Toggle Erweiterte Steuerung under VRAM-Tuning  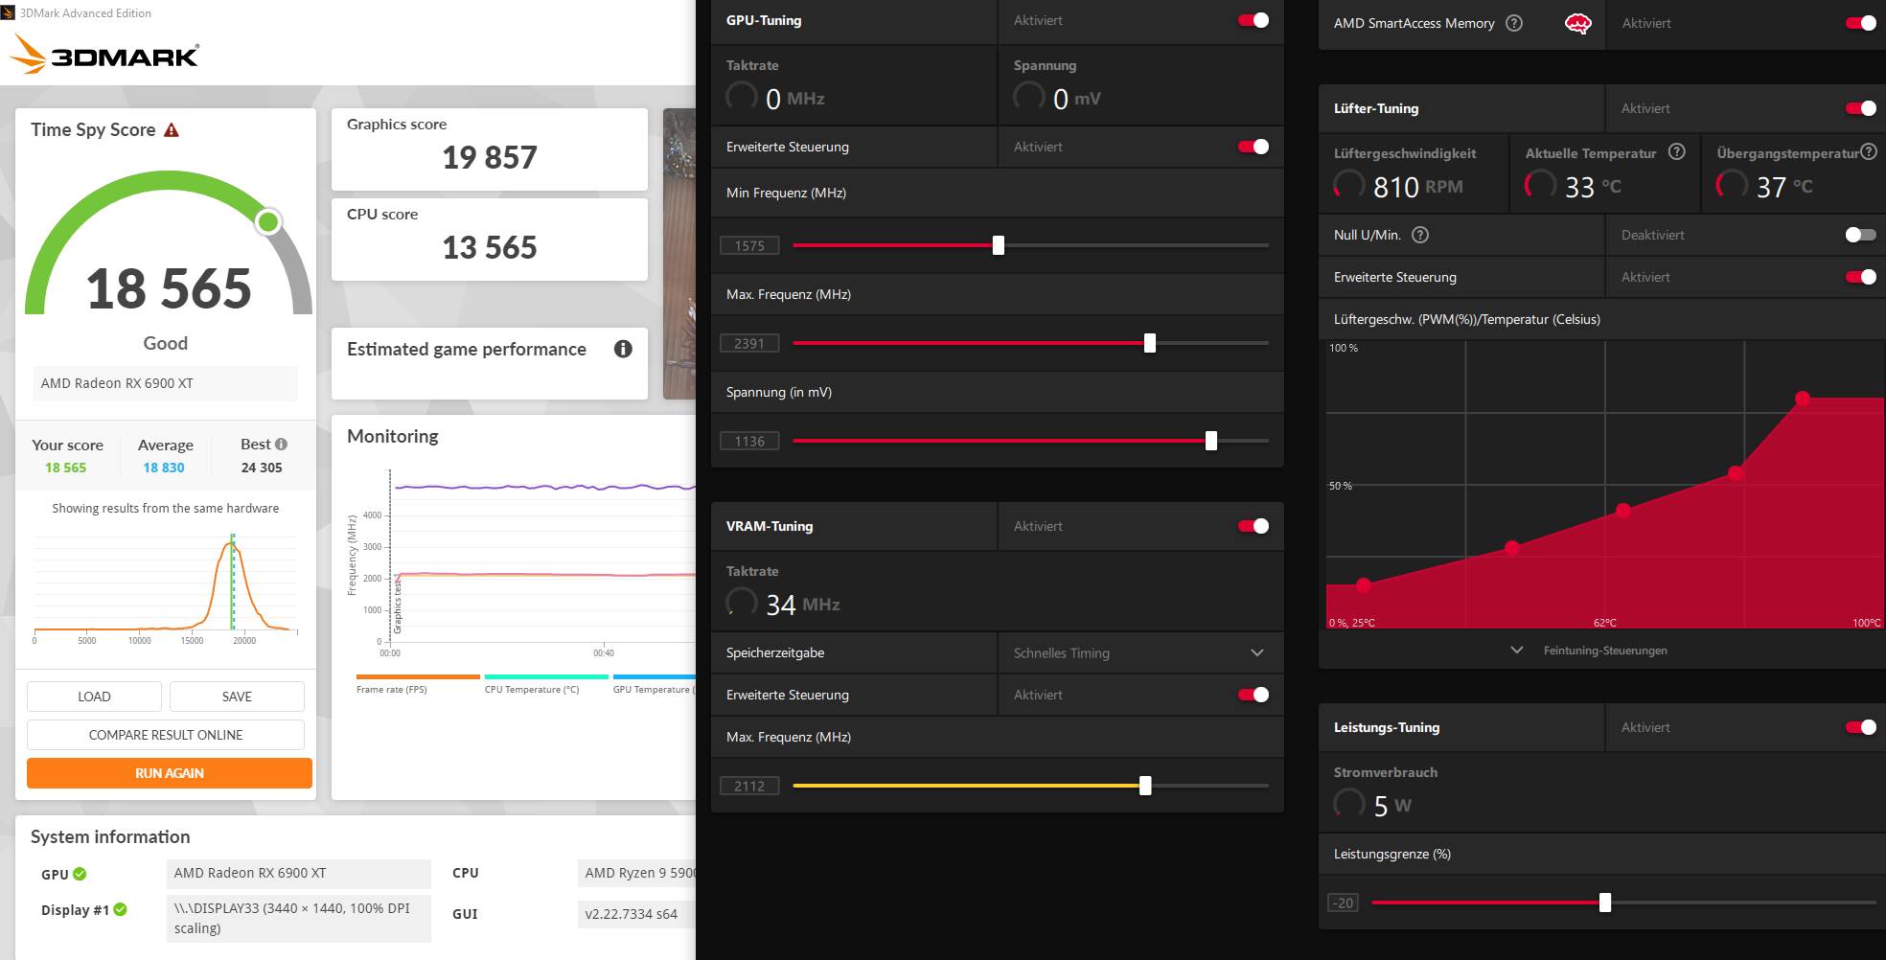(1253, 695)
